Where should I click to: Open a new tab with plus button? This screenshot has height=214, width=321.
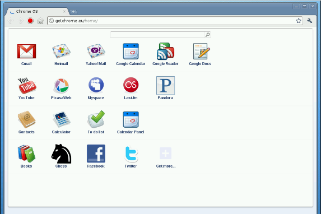(73, 11)
